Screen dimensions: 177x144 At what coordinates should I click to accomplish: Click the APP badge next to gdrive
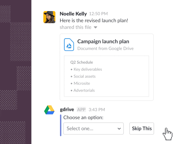tap(81, 110)
